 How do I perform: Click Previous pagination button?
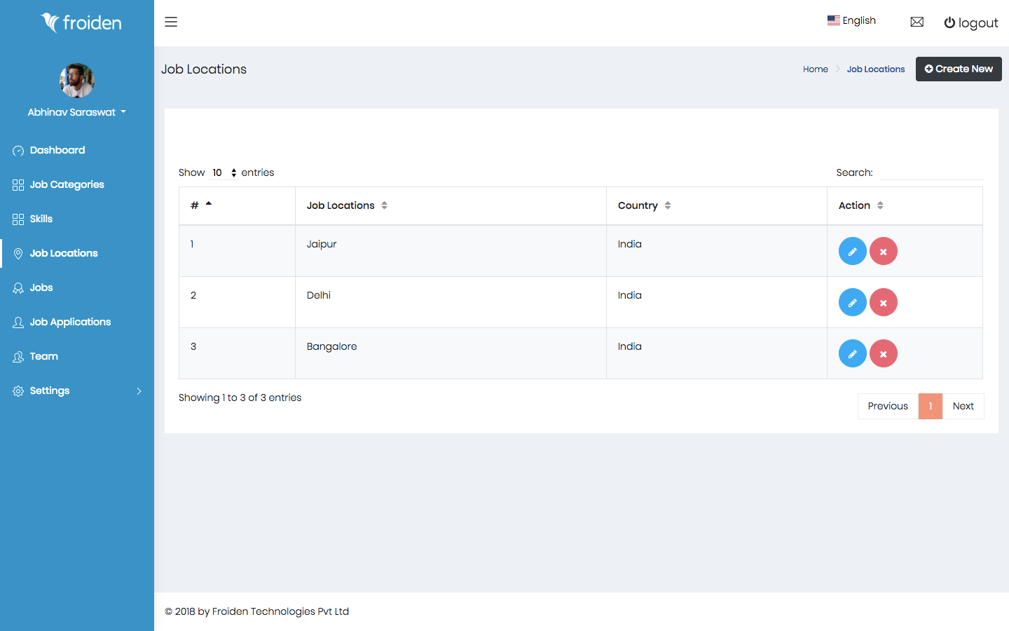pyautogui.click(x=888, y=406)
